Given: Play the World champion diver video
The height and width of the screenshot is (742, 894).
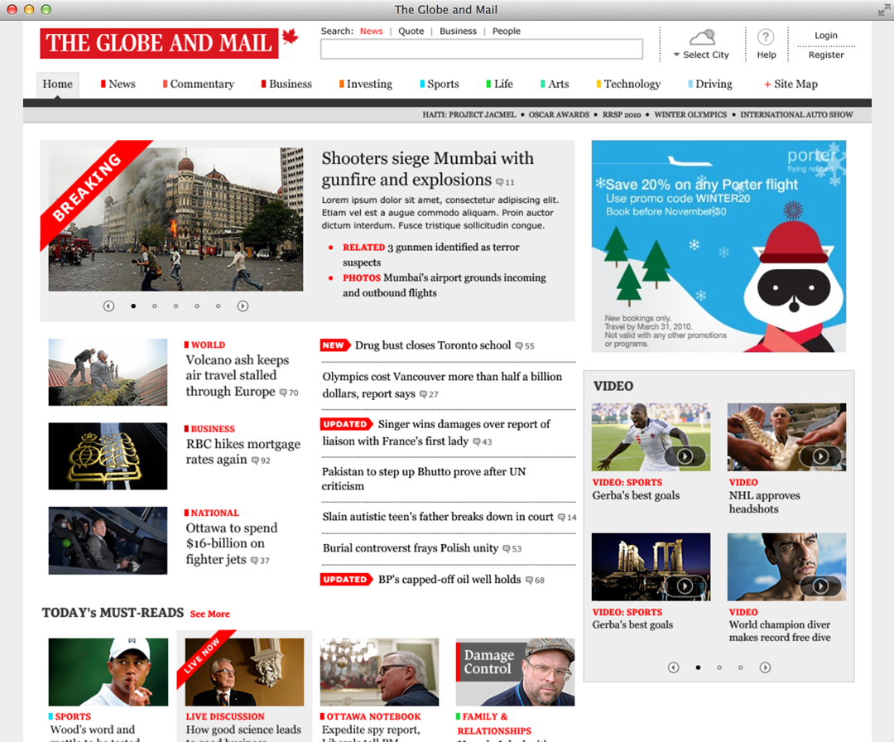Looking at the screenshot, I should (x=820, y=585).
